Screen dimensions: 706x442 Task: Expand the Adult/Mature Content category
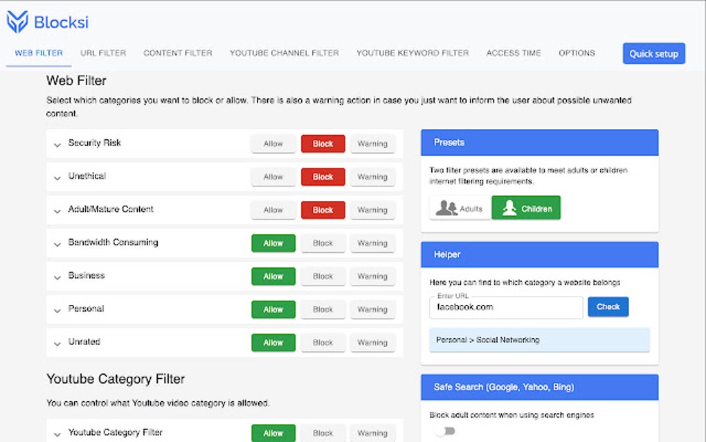pos(57,210)
